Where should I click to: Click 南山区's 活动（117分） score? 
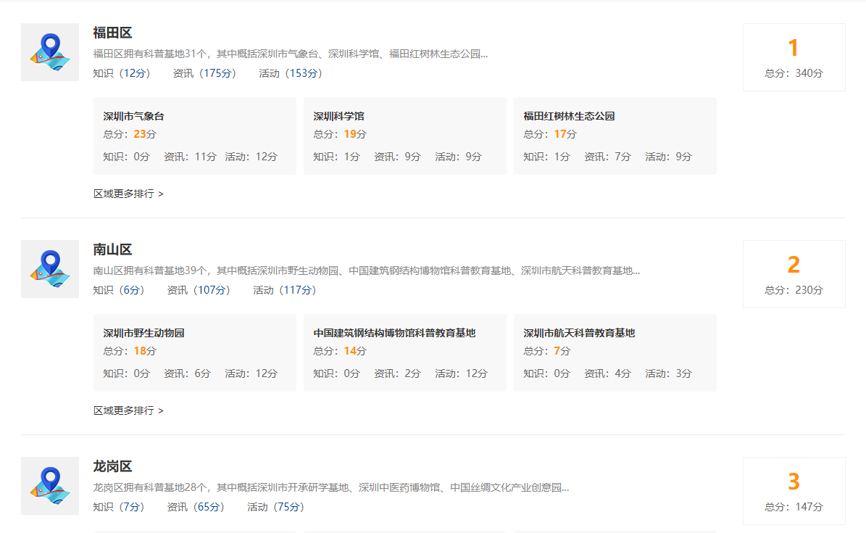click(285, 290)
